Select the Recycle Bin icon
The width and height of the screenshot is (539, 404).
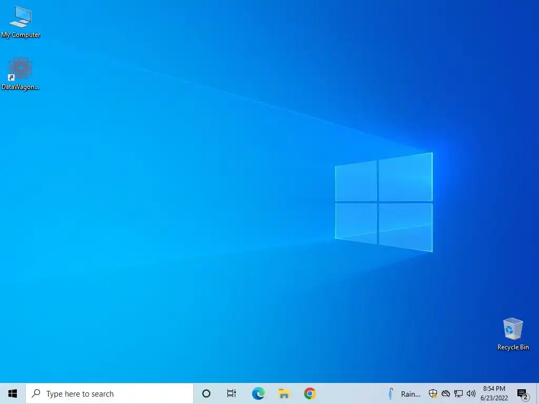513,334
